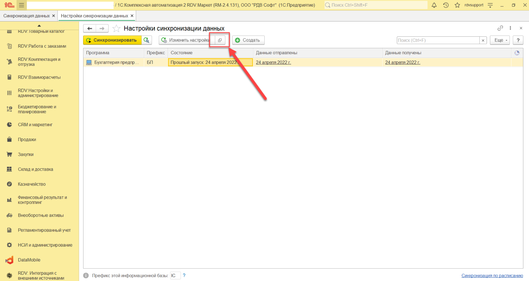Open notifications bell icon
The image size is (529, 281).
[x=434, y=5]
